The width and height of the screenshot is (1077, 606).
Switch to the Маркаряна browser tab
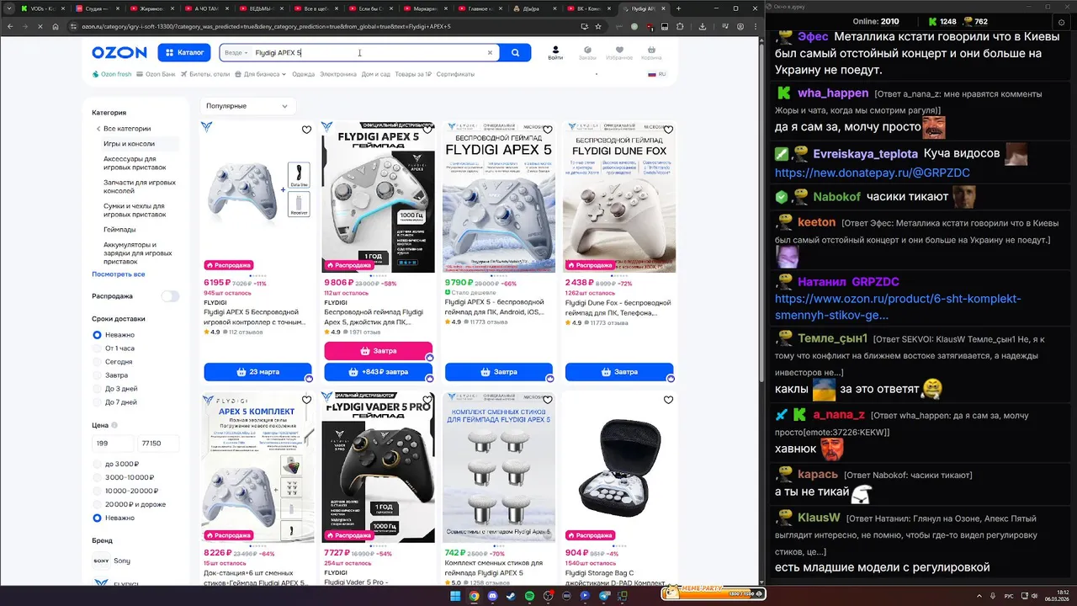(x=425, y=8)
